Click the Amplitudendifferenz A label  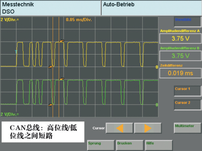[x=180, y=31]
